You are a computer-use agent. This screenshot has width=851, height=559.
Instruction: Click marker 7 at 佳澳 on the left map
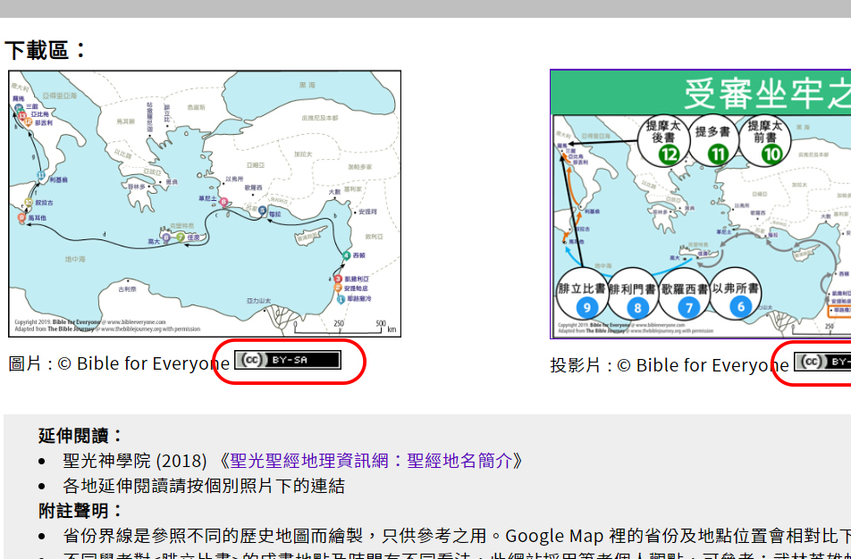tap(180, 238)
